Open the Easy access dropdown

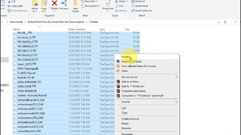[90, 6]
